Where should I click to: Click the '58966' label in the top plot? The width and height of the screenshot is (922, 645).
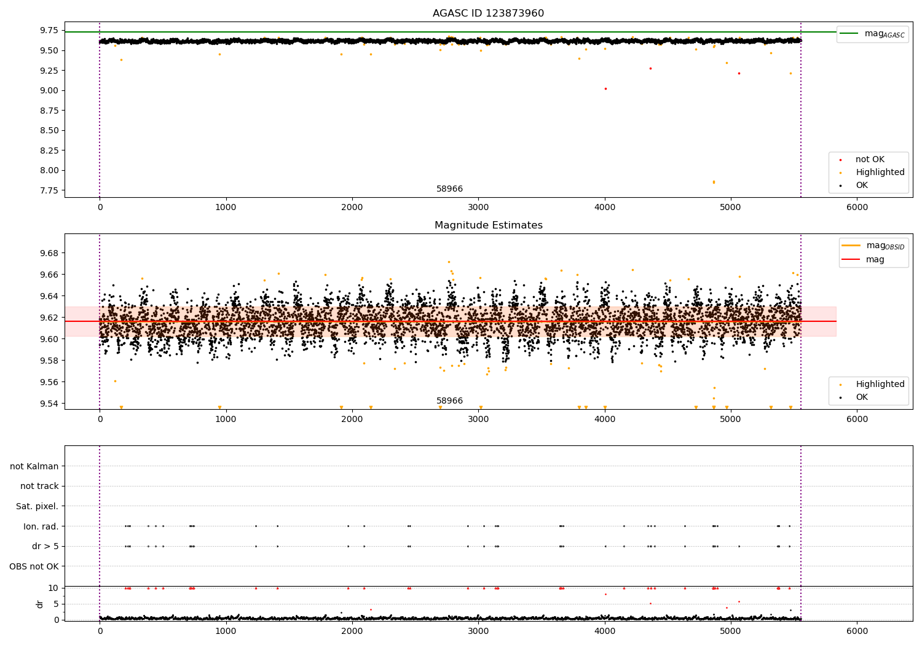click(x=449, y=189)
